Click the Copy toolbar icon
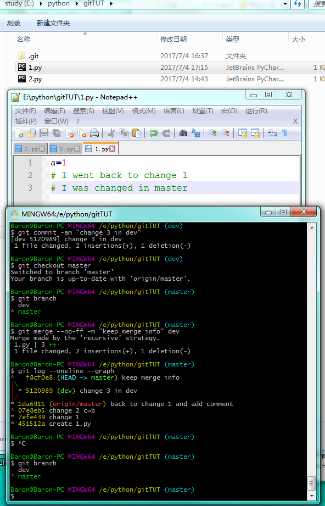The height and width of the screenshot is (506, 325). (124, 133)
